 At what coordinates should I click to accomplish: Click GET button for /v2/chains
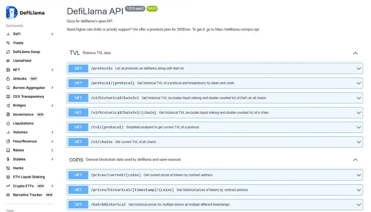(x=78, y=142)
